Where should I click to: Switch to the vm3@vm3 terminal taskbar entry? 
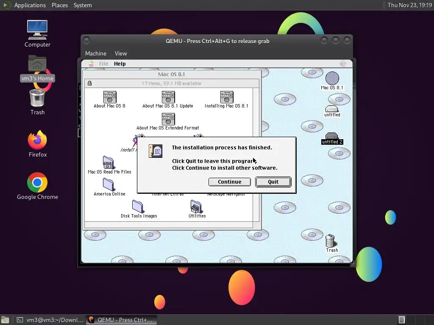point(50,320)
